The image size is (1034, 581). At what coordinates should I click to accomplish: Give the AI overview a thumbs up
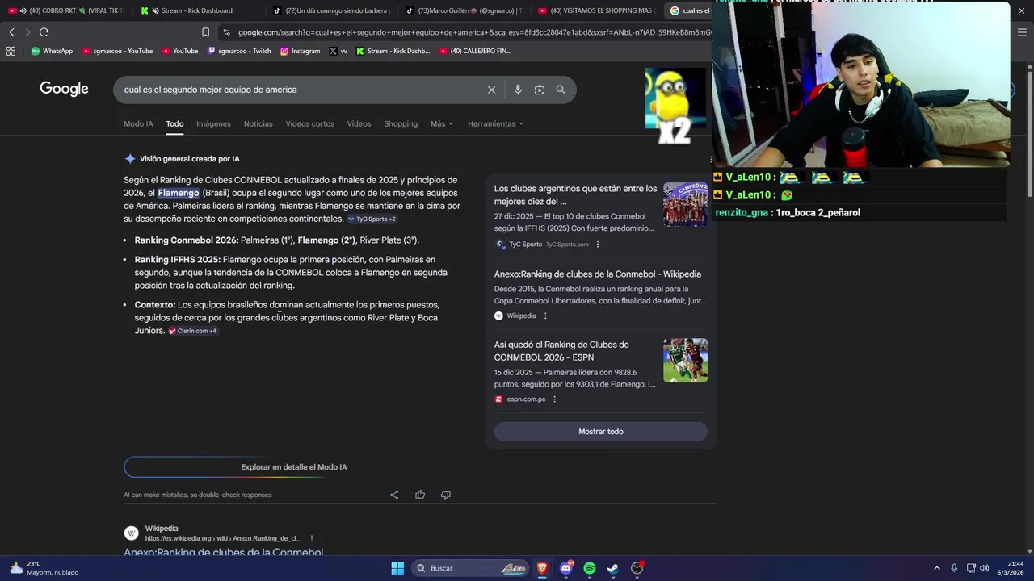tap(420, 495)
